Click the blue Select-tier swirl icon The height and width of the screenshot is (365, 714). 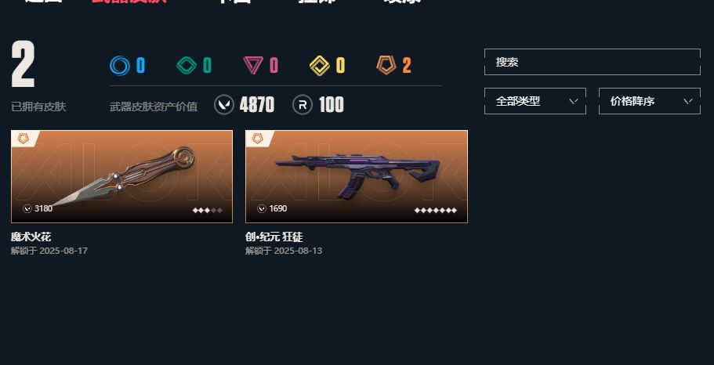coord(120,66)
